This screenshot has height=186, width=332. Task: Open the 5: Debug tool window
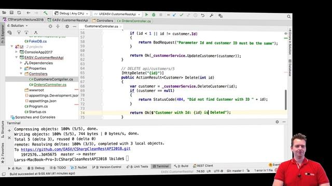click(x=36, y=168)
